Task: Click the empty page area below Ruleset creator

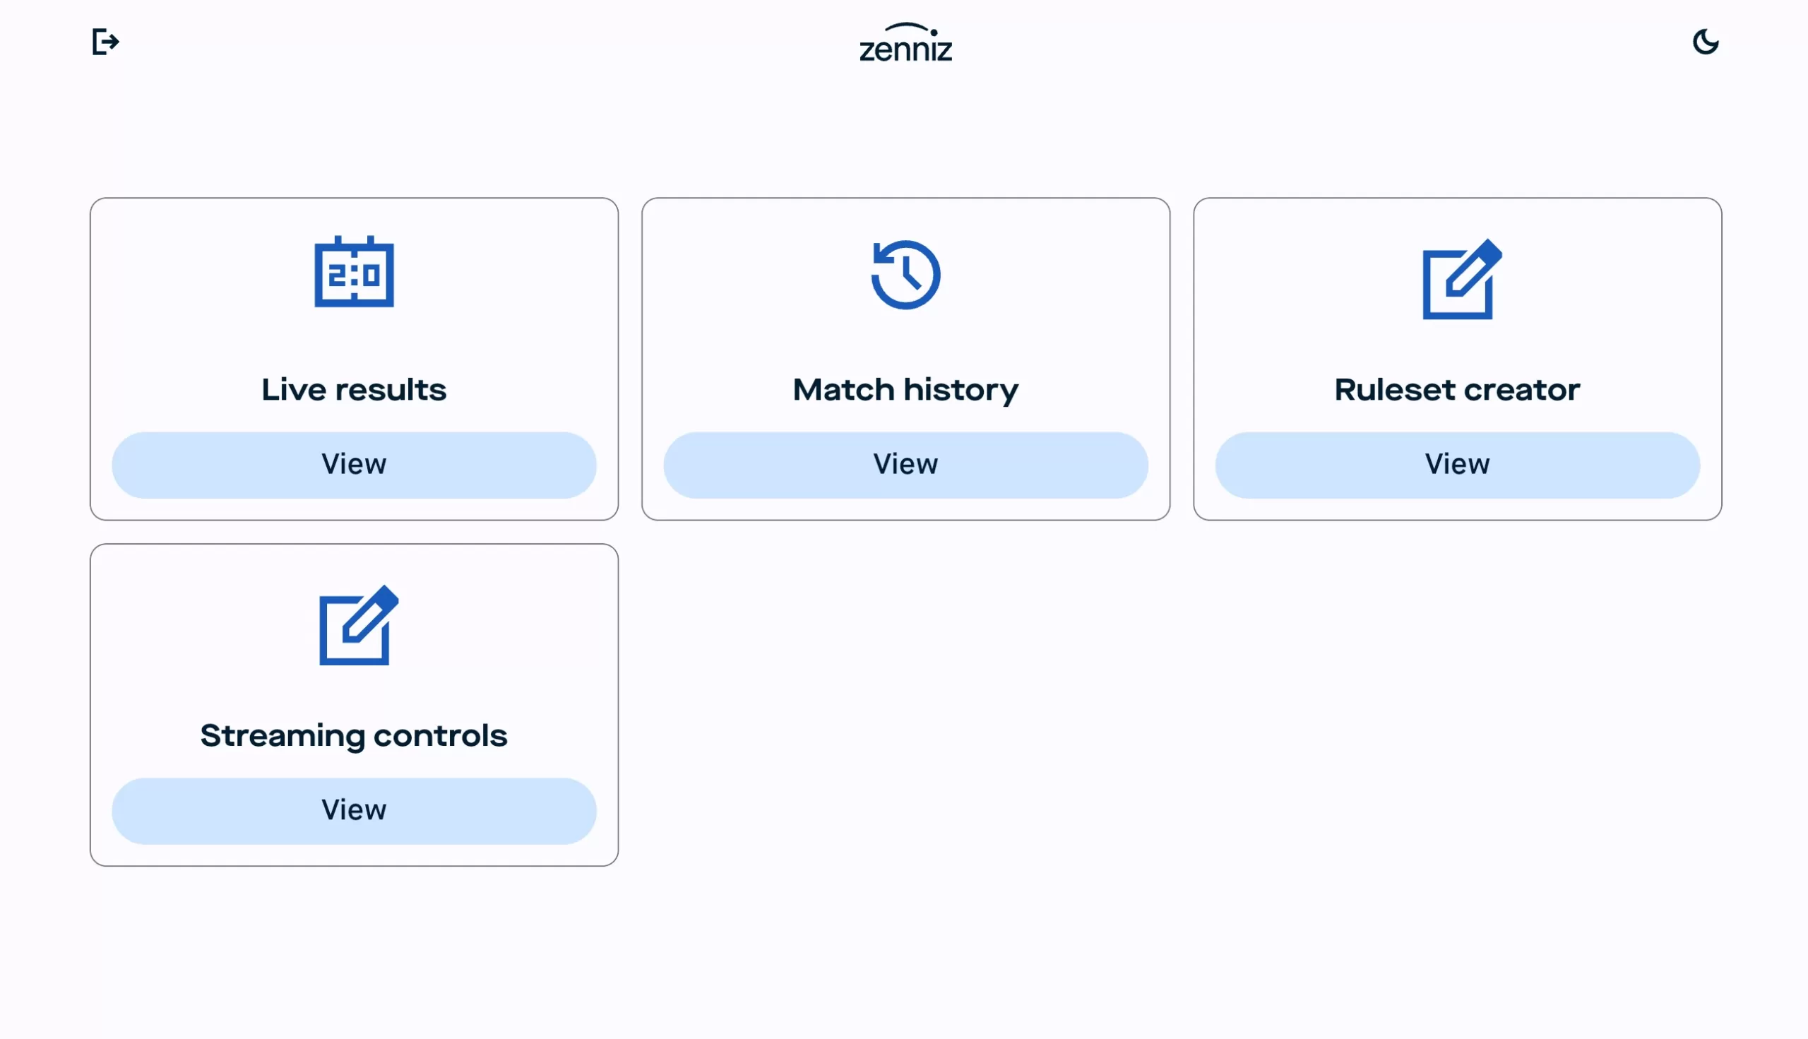Action: tap(1456, 713)
